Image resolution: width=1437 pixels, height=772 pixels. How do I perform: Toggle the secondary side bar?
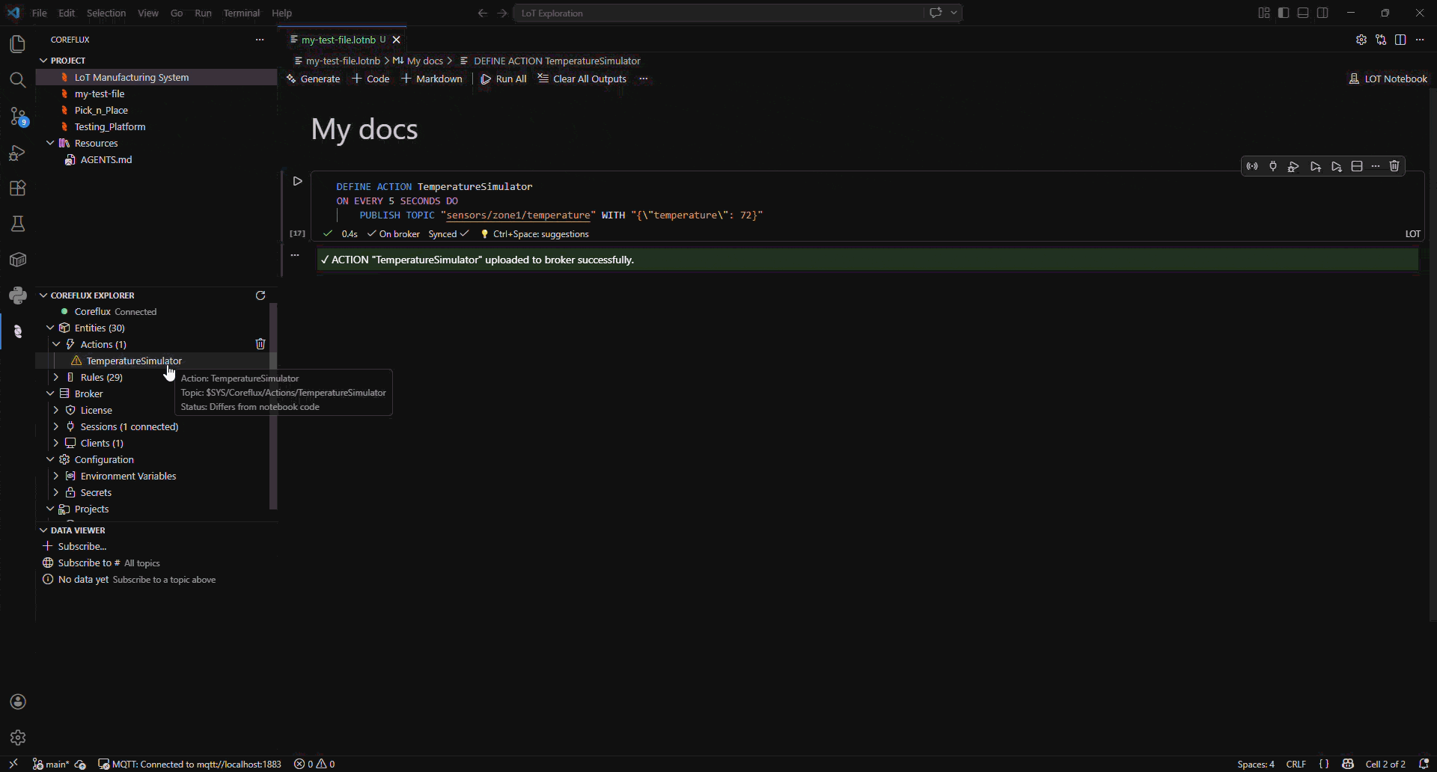click(x=1322, y=13)
